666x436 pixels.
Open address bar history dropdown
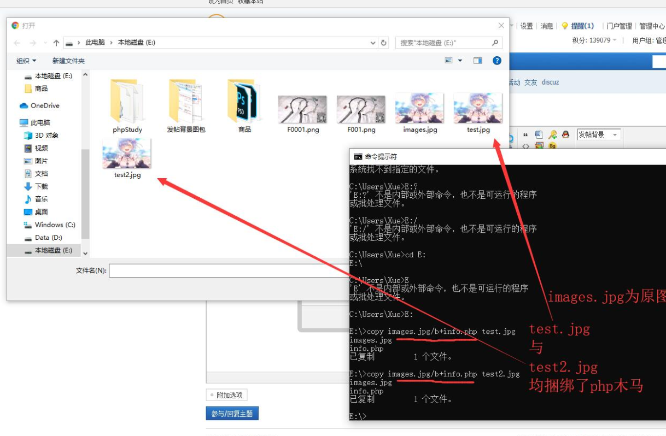click(373, 43)
